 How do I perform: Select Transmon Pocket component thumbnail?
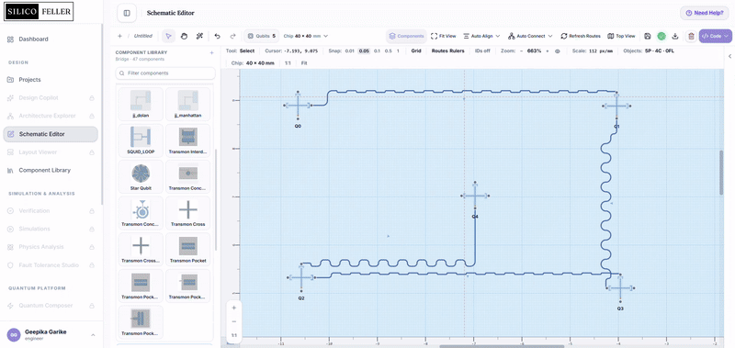(188, 249)
